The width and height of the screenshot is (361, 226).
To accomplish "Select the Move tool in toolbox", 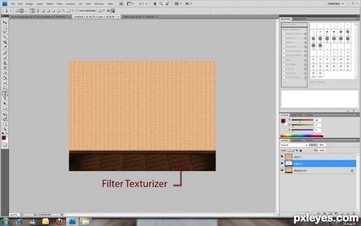I will (x=5, y=22).
